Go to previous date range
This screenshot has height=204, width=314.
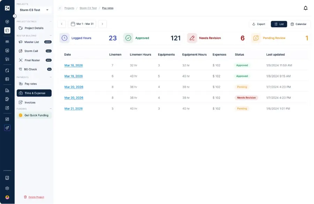(62, 24)
